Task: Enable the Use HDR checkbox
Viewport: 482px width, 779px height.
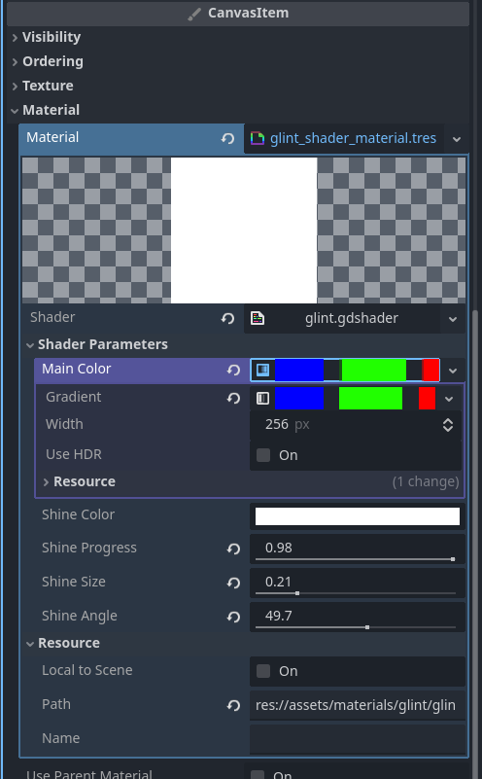Action: point(263,455)
